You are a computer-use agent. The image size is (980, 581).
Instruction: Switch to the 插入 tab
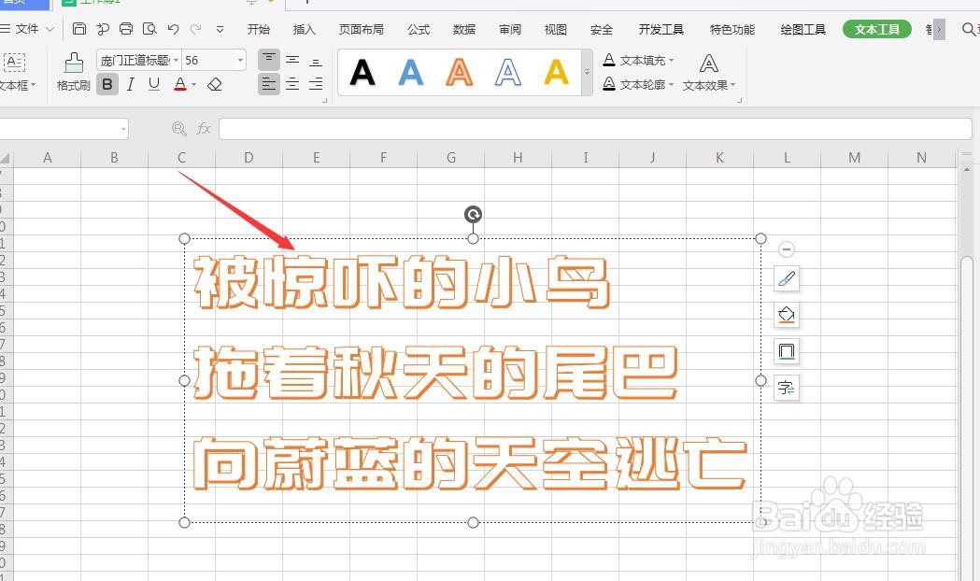tap(304, 29)
